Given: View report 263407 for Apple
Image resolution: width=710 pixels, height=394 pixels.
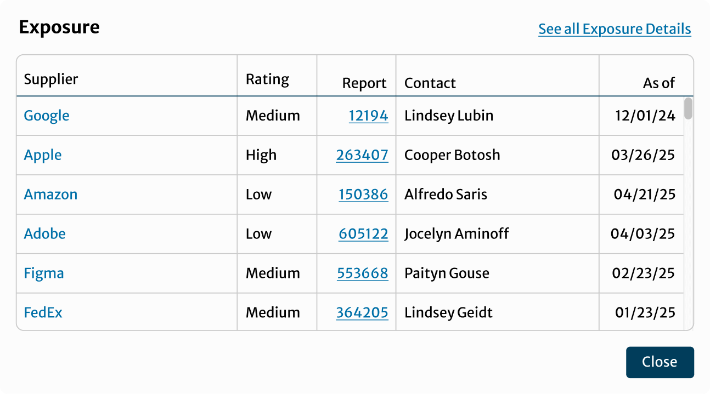Looking at the screenshot, I should pyautogui.click(x=363, y=155).
